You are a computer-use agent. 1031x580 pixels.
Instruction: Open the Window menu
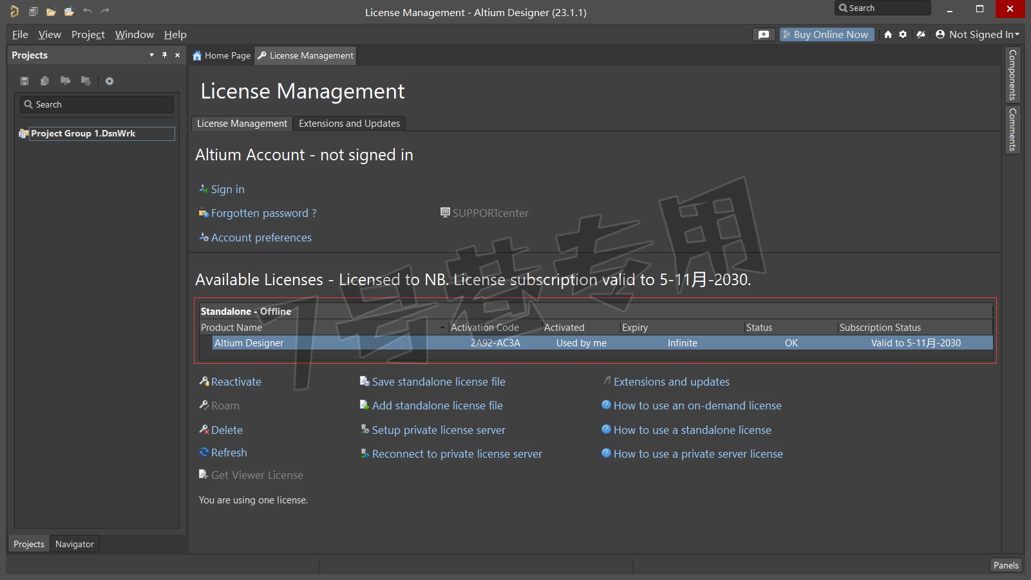(135, 35)
